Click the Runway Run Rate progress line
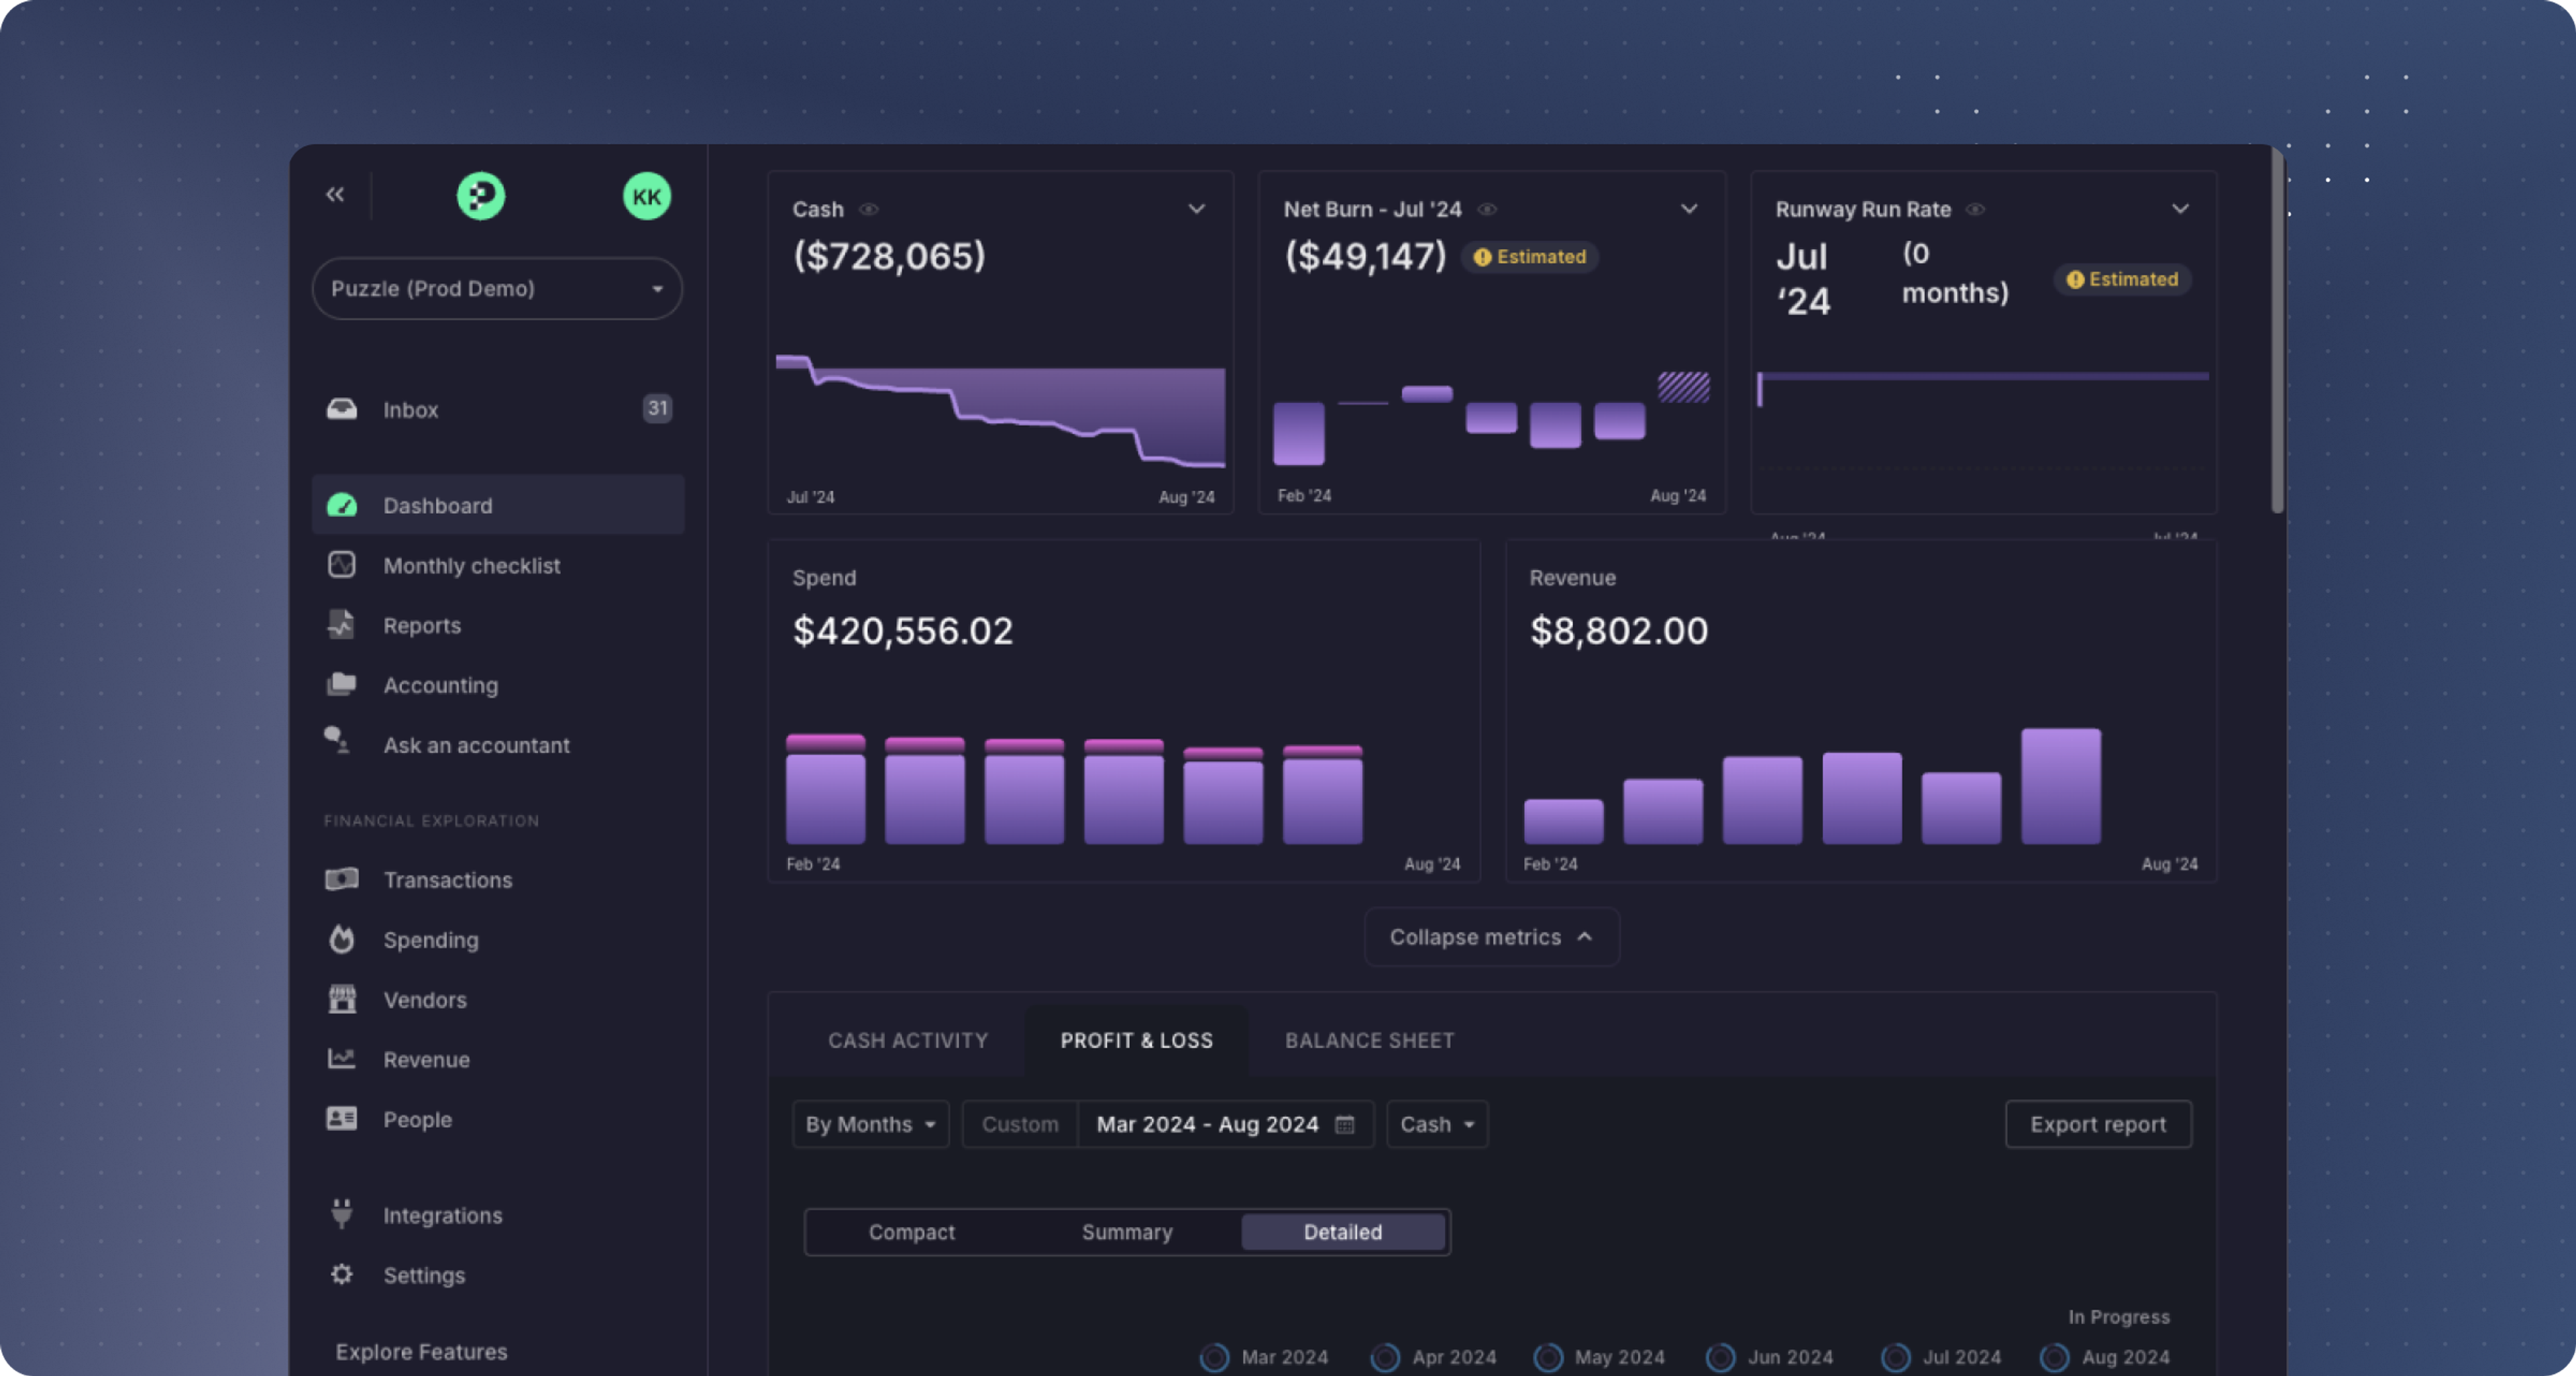Screen dimensions: 2576x1376 coord(1983,376)
